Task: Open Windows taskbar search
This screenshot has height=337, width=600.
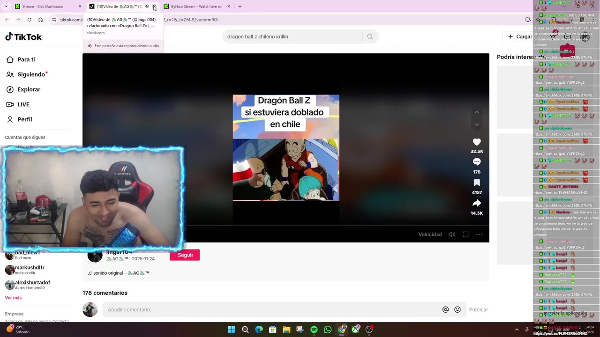Action: click(245, 330)
